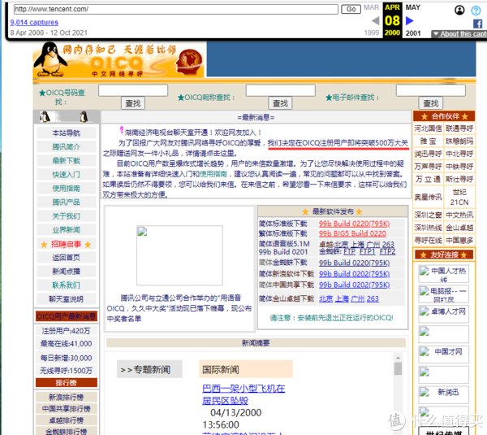Click 查找 button under OICQ number search
Screen dimensions: 487x435
pyautogui.click(x=133, y=103)
